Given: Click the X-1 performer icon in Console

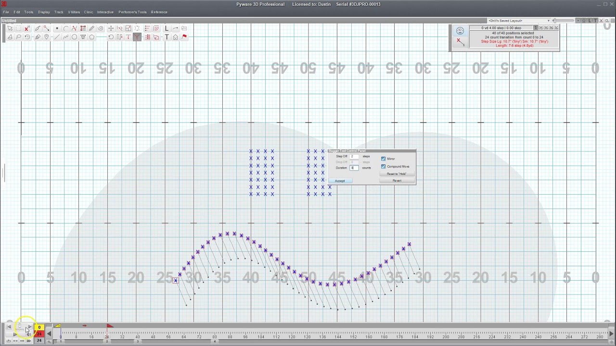Looking at the screenshot, I should [x=460, y=42].
